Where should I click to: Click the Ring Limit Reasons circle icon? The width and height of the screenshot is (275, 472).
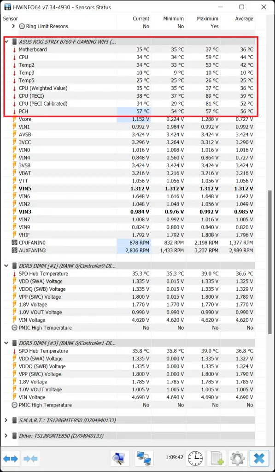(x=22, y=26)
